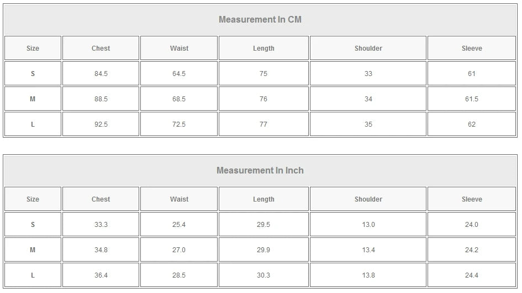Click the 35 shoulder measurement cell

tap(368, 124)
